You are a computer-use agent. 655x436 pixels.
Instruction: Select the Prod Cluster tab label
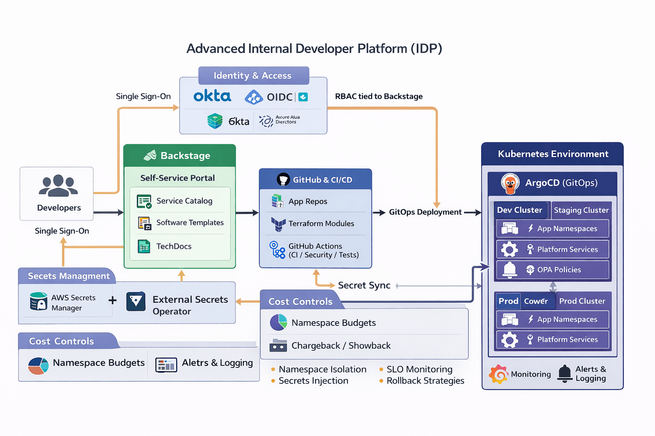[582, 301]
